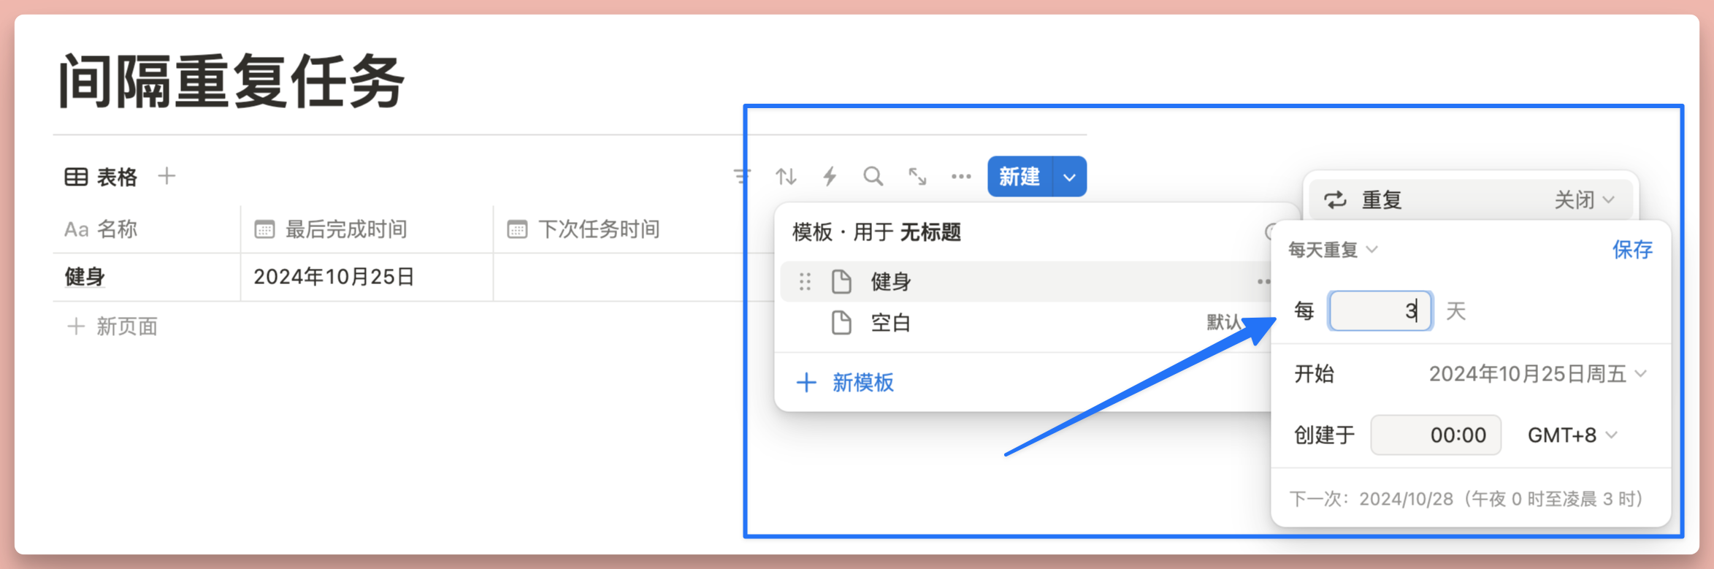Open the three-dot view options menu
The width and height of the screenshot is (1714, 569).
click(x=961, y=176)
